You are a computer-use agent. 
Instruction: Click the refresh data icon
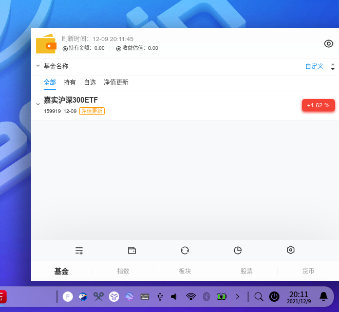click(185, 250)
